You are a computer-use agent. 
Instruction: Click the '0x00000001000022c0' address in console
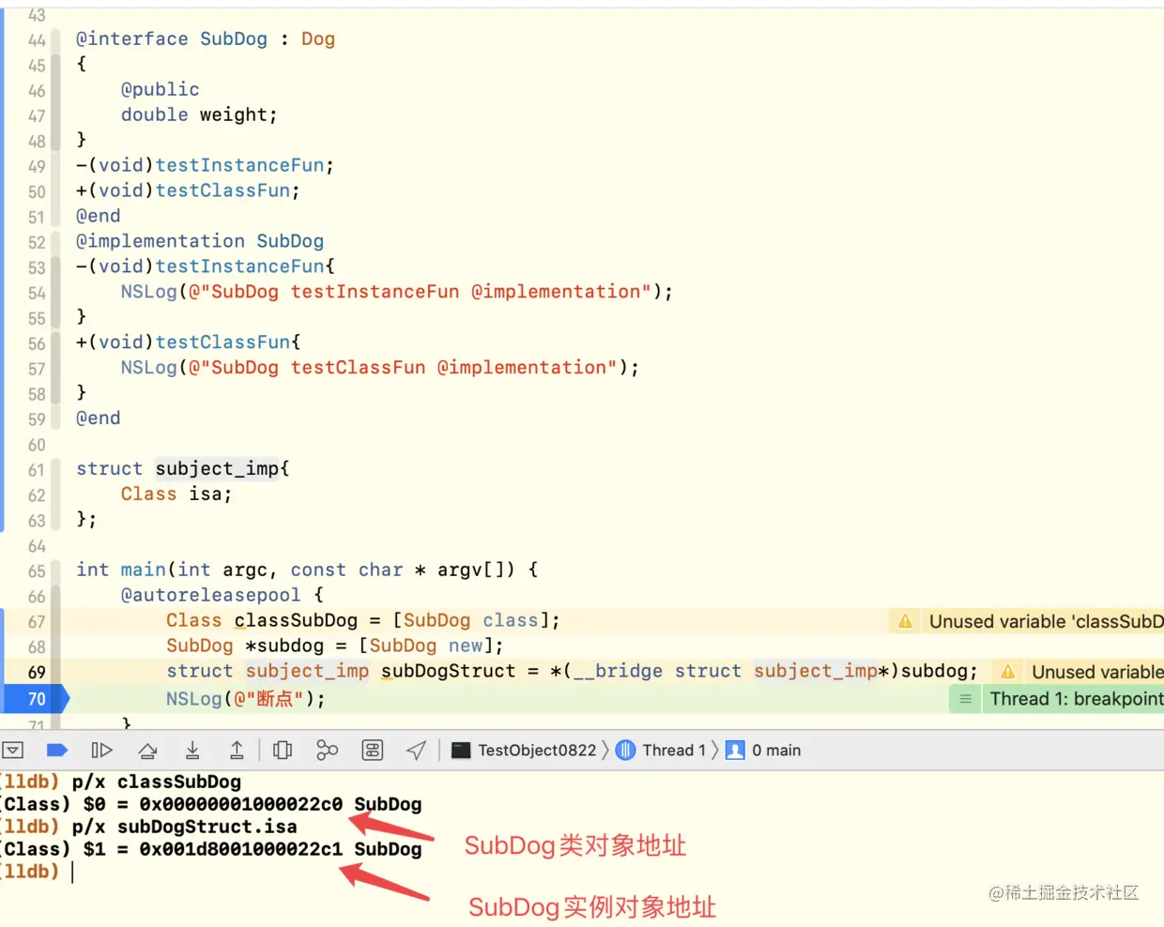(x=241, y=804)
